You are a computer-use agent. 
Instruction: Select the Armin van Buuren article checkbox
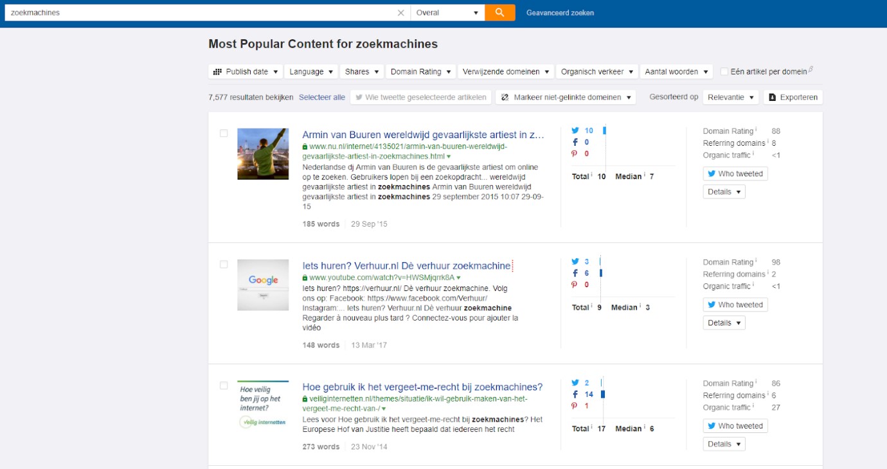coord(224,134)
